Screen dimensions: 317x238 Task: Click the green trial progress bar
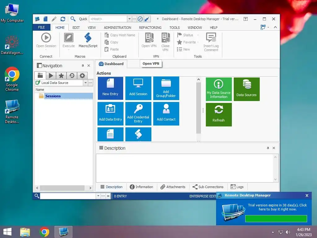coord(276,218)
